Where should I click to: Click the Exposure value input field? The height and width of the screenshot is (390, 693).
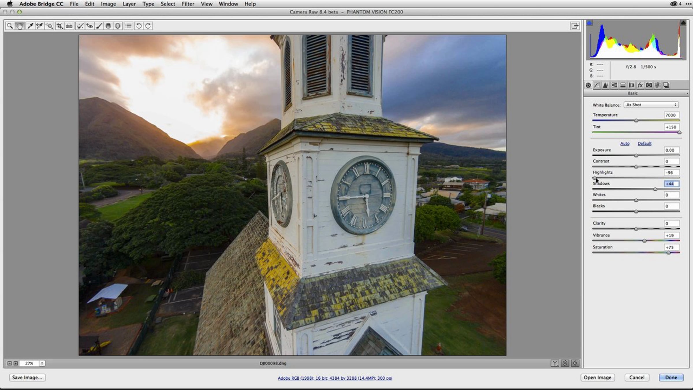(x=671, y=150)
